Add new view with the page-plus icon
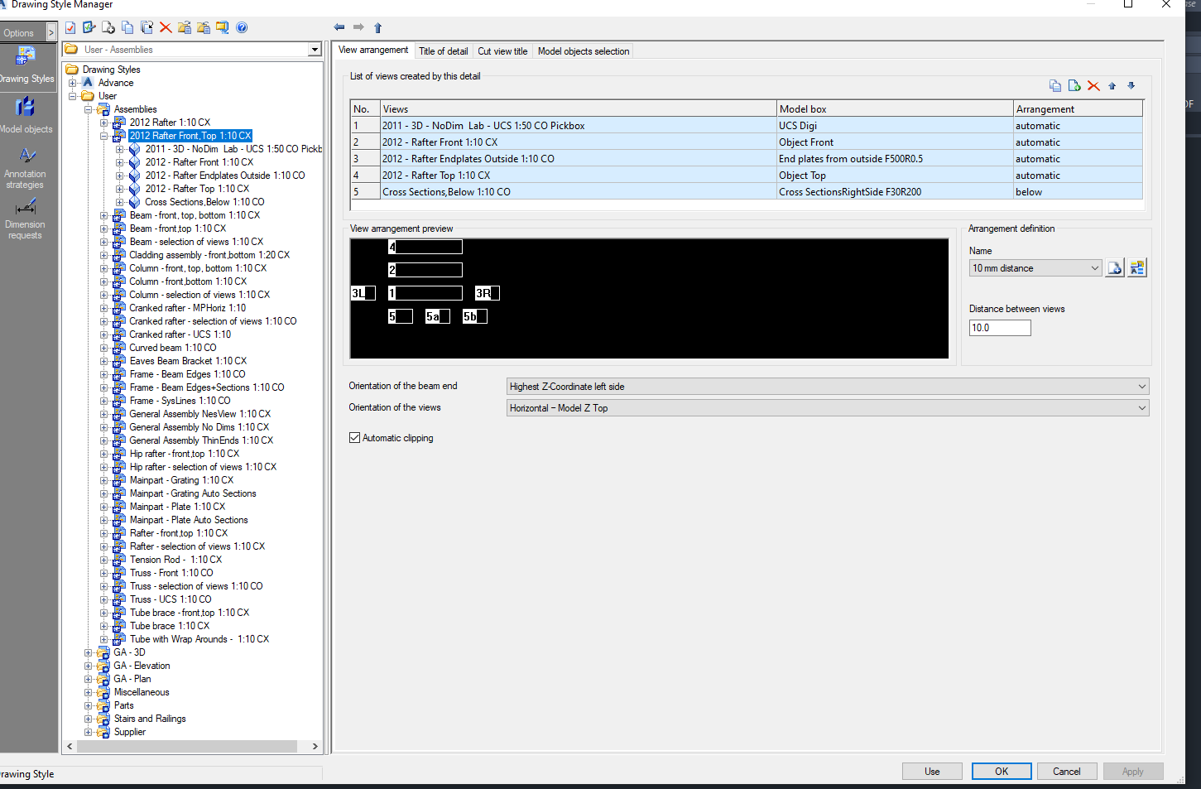The width and height of the screenshot is (1201, 789). 1074,86
